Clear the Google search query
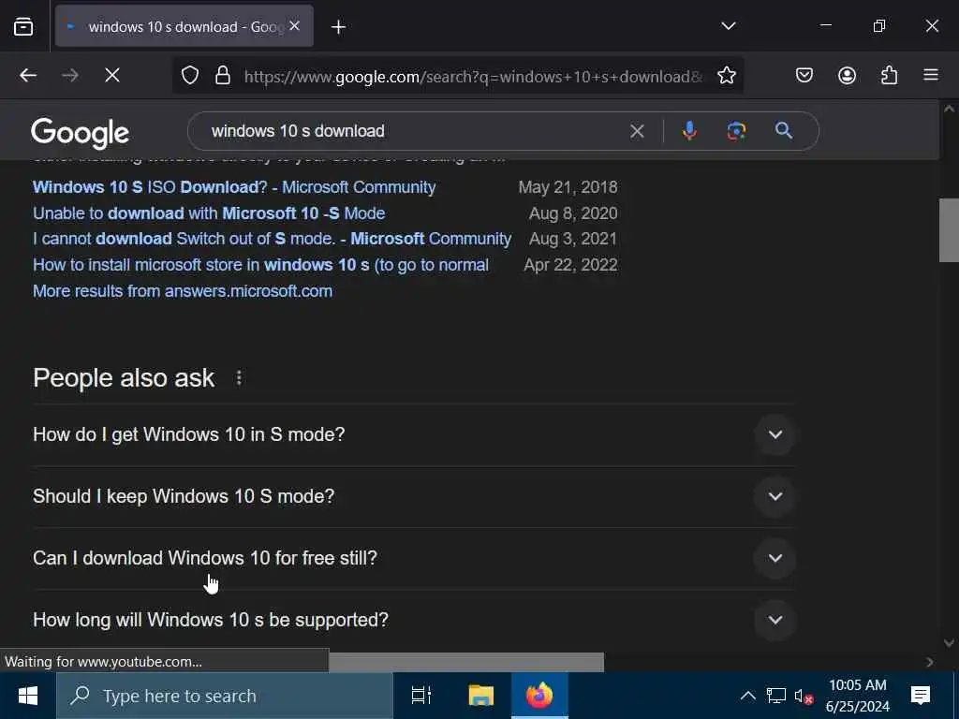Viewport: 959px width, 719px height. pos(637,131)
